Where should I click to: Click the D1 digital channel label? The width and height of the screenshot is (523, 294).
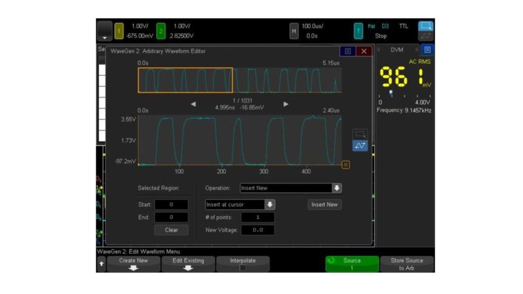99,204
